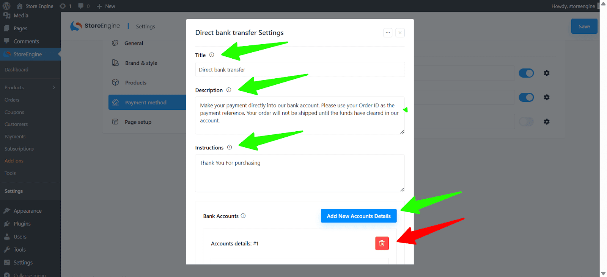Open Add-ons submenu item
Viewport: 607px width, 277px height.
[14, 161]
